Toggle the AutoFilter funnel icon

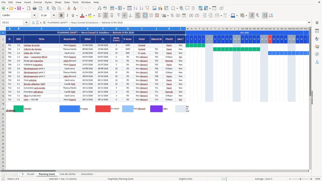pos(147,8)
